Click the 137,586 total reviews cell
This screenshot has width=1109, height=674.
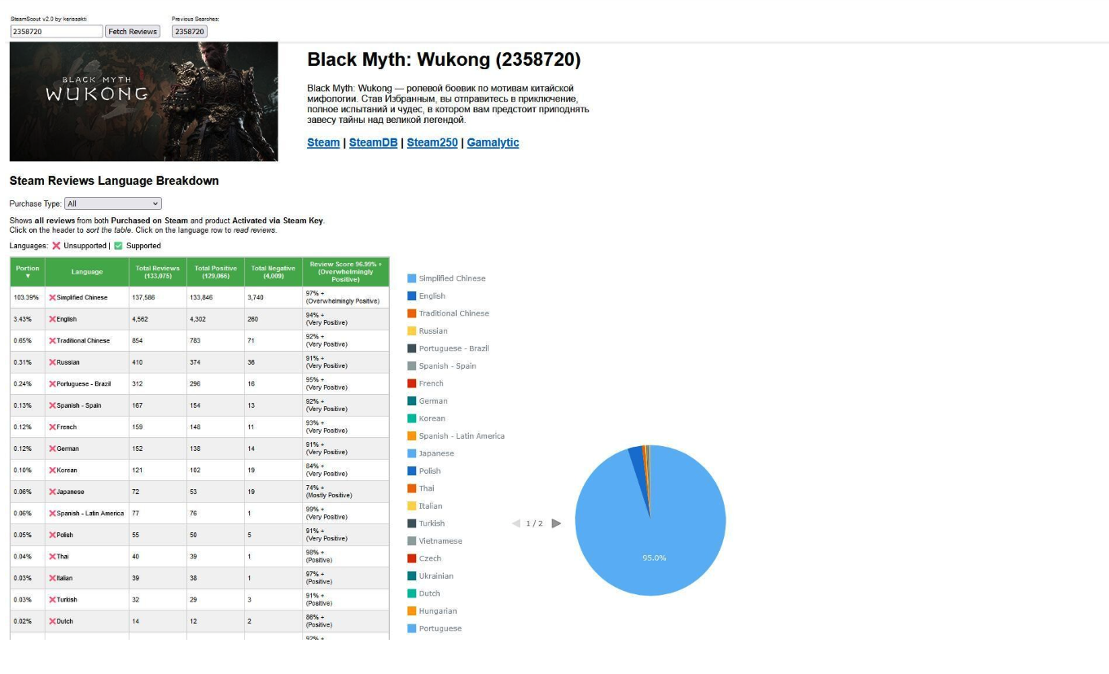coord(158,298)
